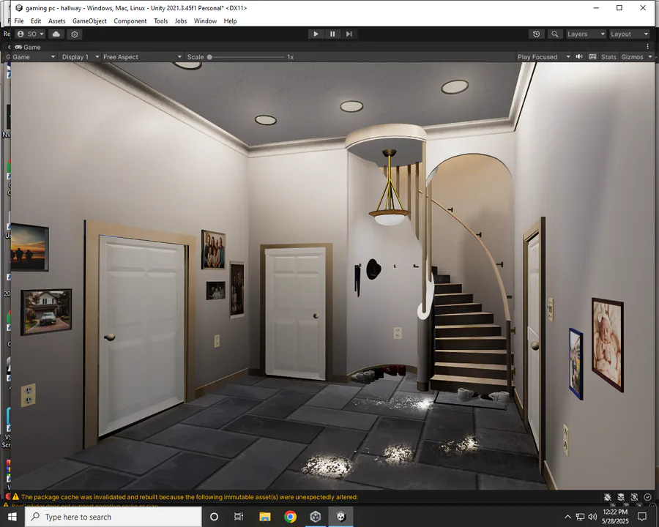Open the notification center icon

pyautogui.click(x=641, y=517)
